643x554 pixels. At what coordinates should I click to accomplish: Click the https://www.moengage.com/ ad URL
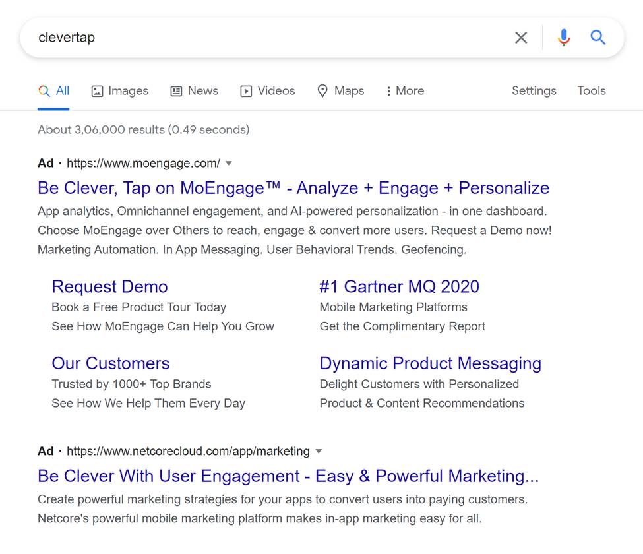tap(144, 163)
